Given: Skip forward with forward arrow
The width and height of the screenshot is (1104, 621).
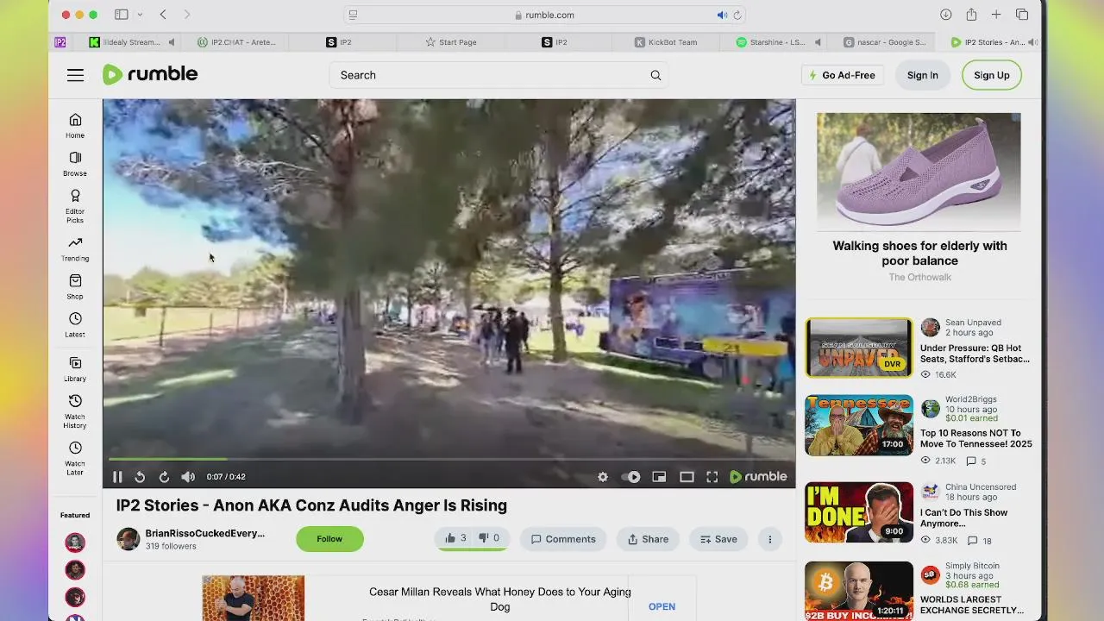Looking at the screenshot, I should (x=164, y=477).
